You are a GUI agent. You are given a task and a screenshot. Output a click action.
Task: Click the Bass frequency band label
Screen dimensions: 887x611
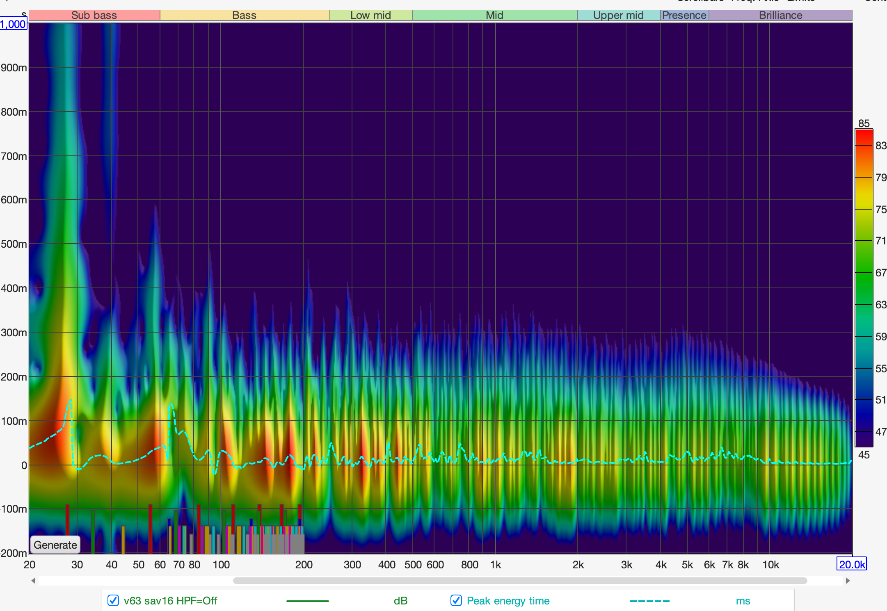tap(244, 15)
